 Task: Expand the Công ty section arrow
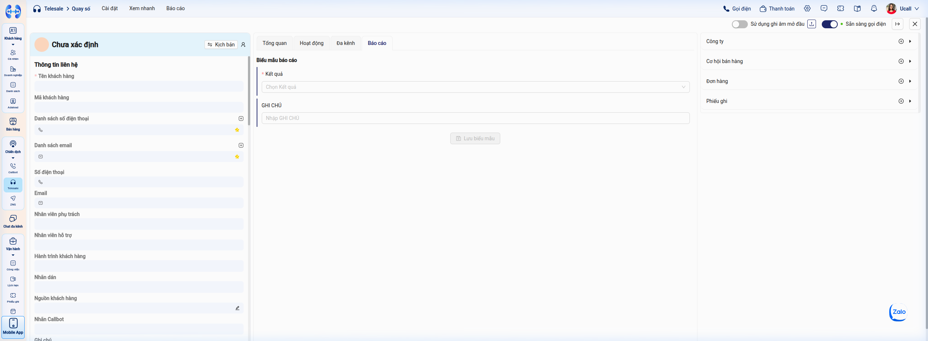(x=910, y=41)
